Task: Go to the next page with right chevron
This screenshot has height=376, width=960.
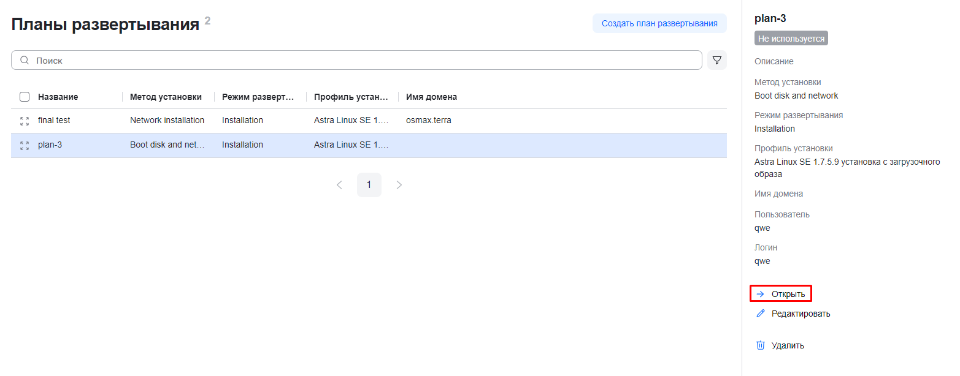Action: [399, 185]
